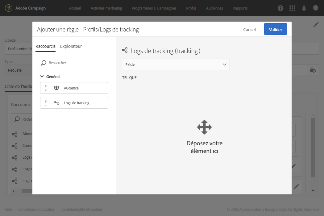Open the Activités marketing menu
The width and height of the screenshot is (324, 216).
(106, 8)
